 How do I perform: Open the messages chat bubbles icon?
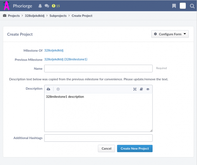pos(47,6)
